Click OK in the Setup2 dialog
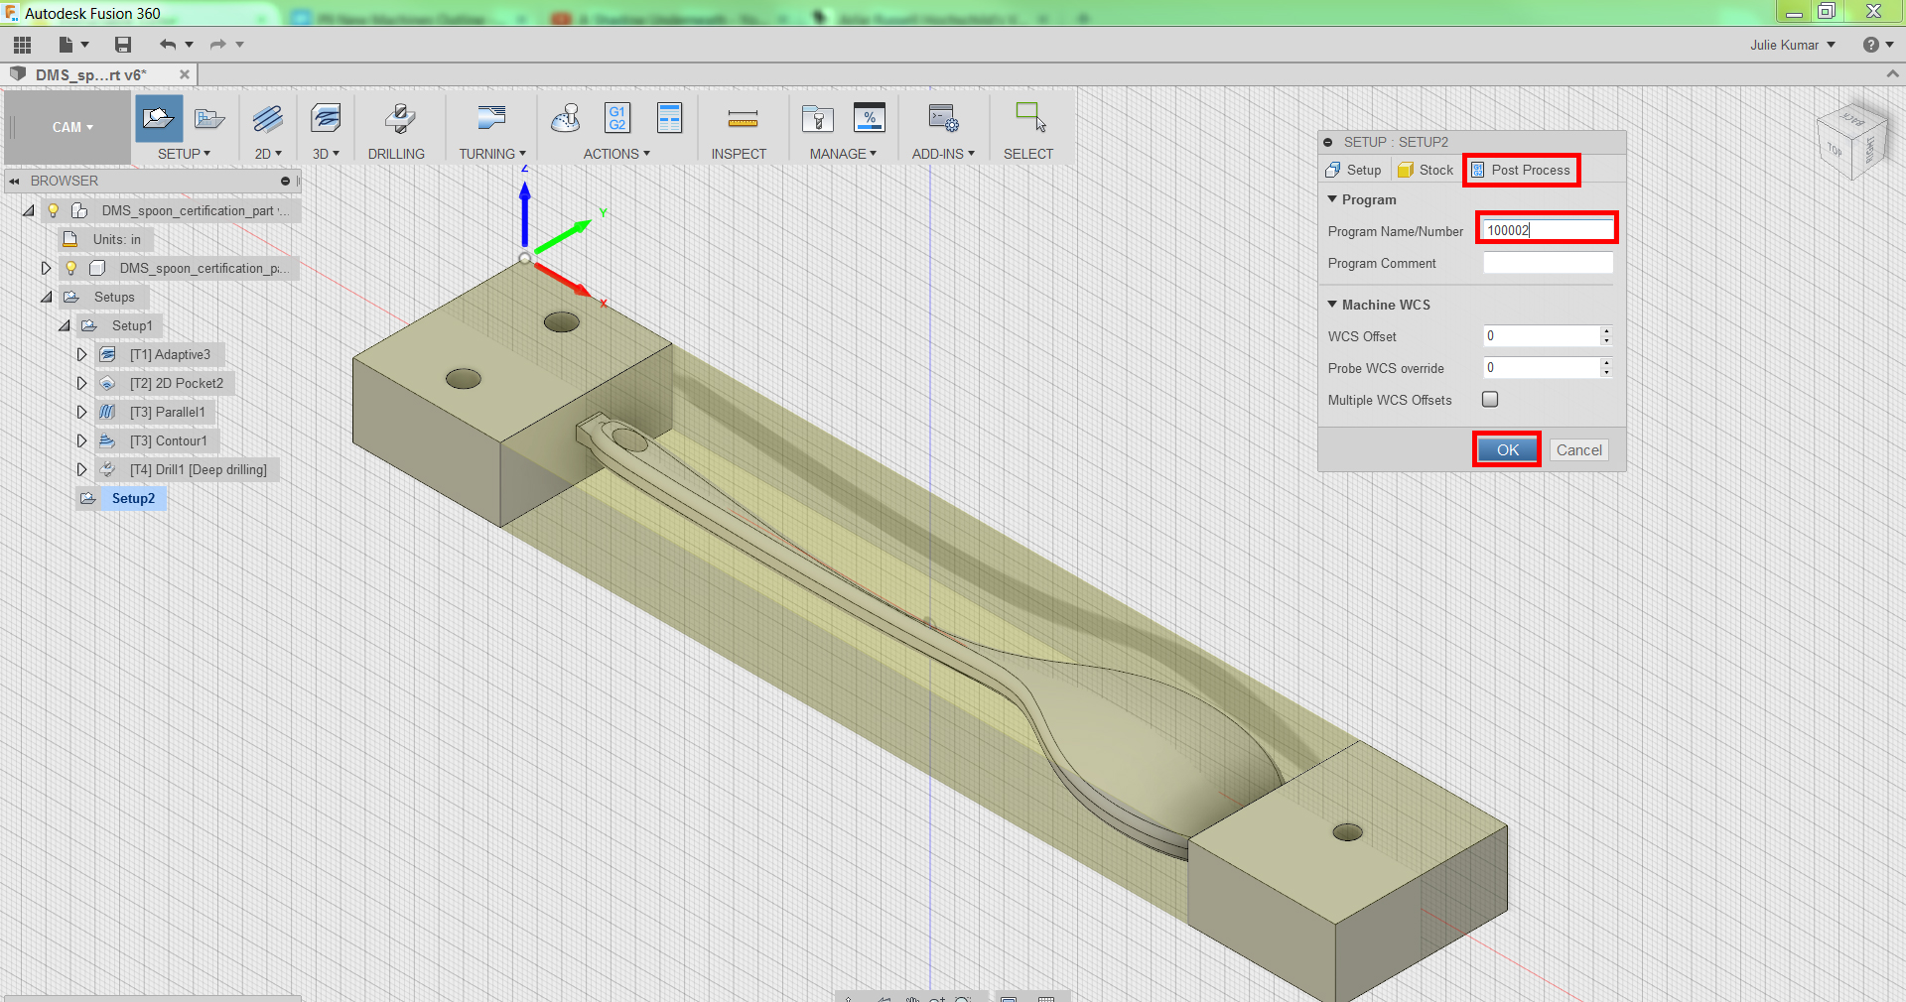Image resolution: width=1906 pixels, height=1002 pixels. tap(1507, 449)
